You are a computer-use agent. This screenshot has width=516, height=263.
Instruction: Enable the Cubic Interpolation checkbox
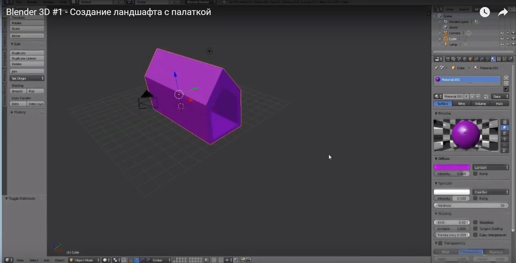[475, 235]
